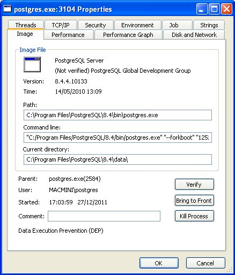This screenshot has width=235, height=275.
Task: Click inside the Path field
Action: point(117,115)
